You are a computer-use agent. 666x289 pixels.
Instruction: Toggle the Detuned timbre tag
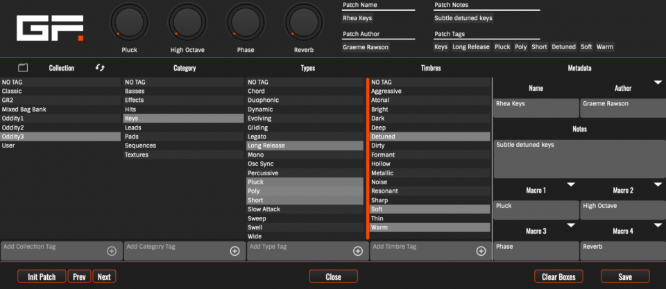click(430, 137)
